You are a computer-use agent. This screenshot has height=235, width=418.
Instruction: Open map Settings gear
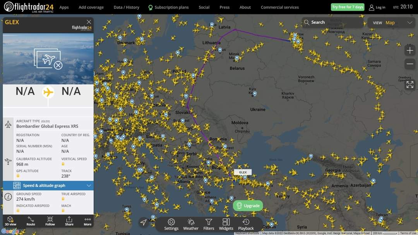click(x=171, y=223)
